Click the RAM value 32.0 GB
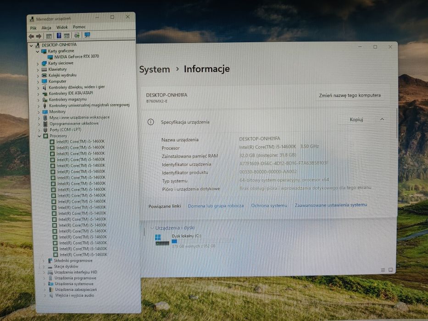This screenshot has height=321, width=428. coord(267,155)
